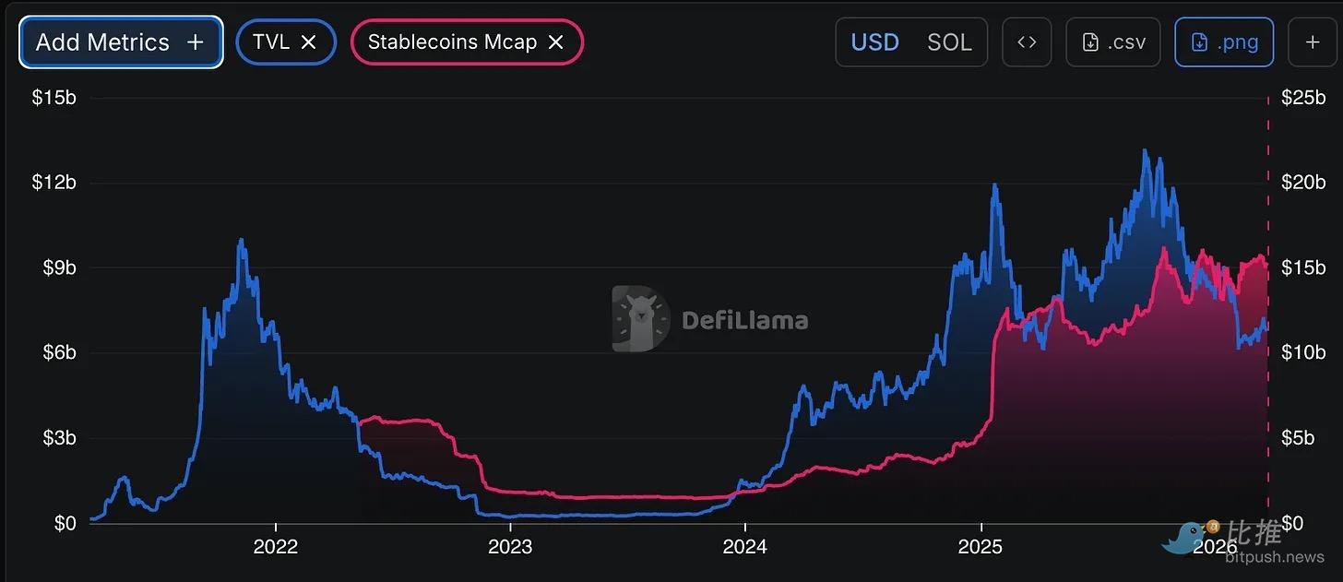Image resolution: width=1343 pixels, height=582 pixels.
Task: Switch the chart denomination to USD
Action: 874,42
